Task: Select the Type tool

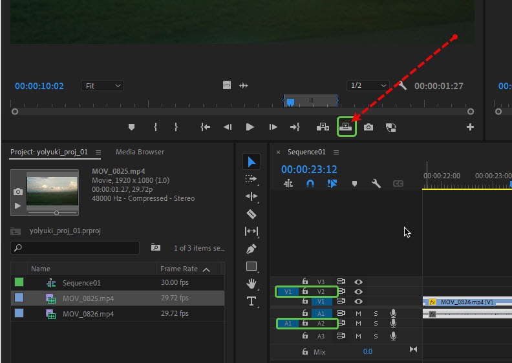Action: point(251,301)
